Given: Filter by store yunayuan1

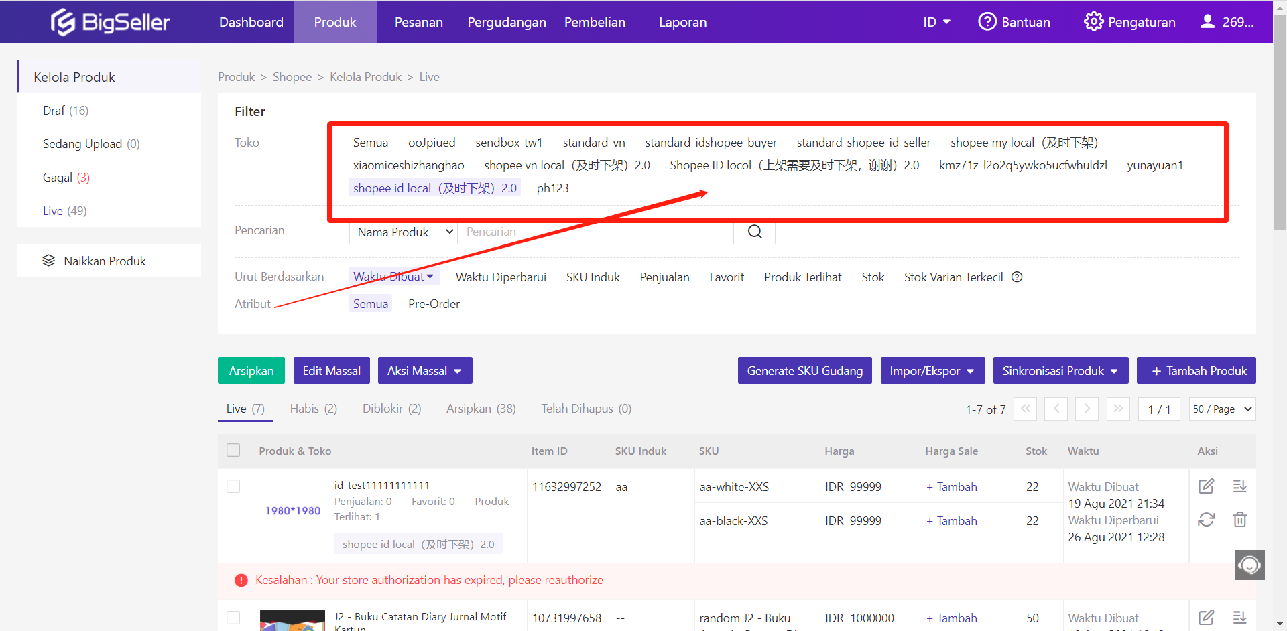Looking at the screenshot, I should (1155, 165).
